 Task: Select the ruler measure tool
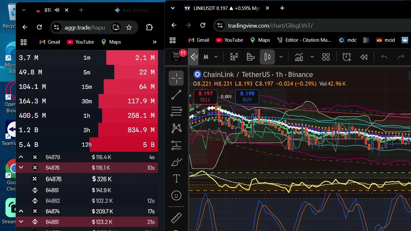click(x=176, y=218)
